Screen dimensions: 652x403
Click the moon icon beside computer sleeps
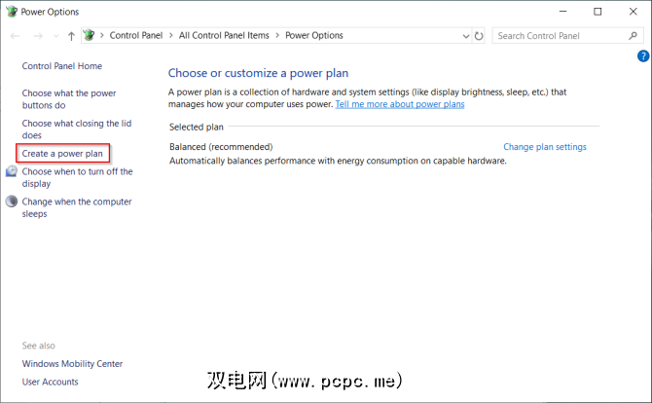[x=12, y=201]
